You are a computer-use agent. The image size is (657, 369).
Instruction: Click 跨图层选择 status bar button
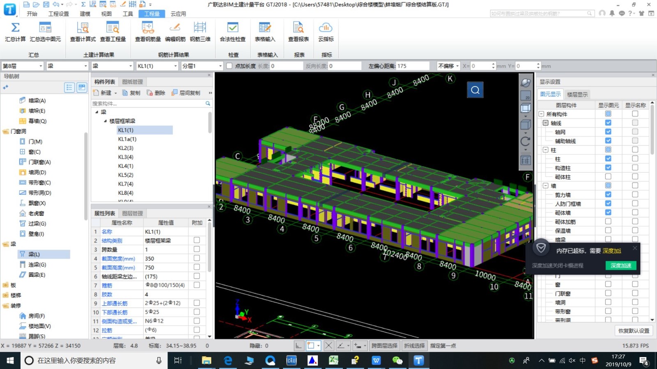(384, 346)
